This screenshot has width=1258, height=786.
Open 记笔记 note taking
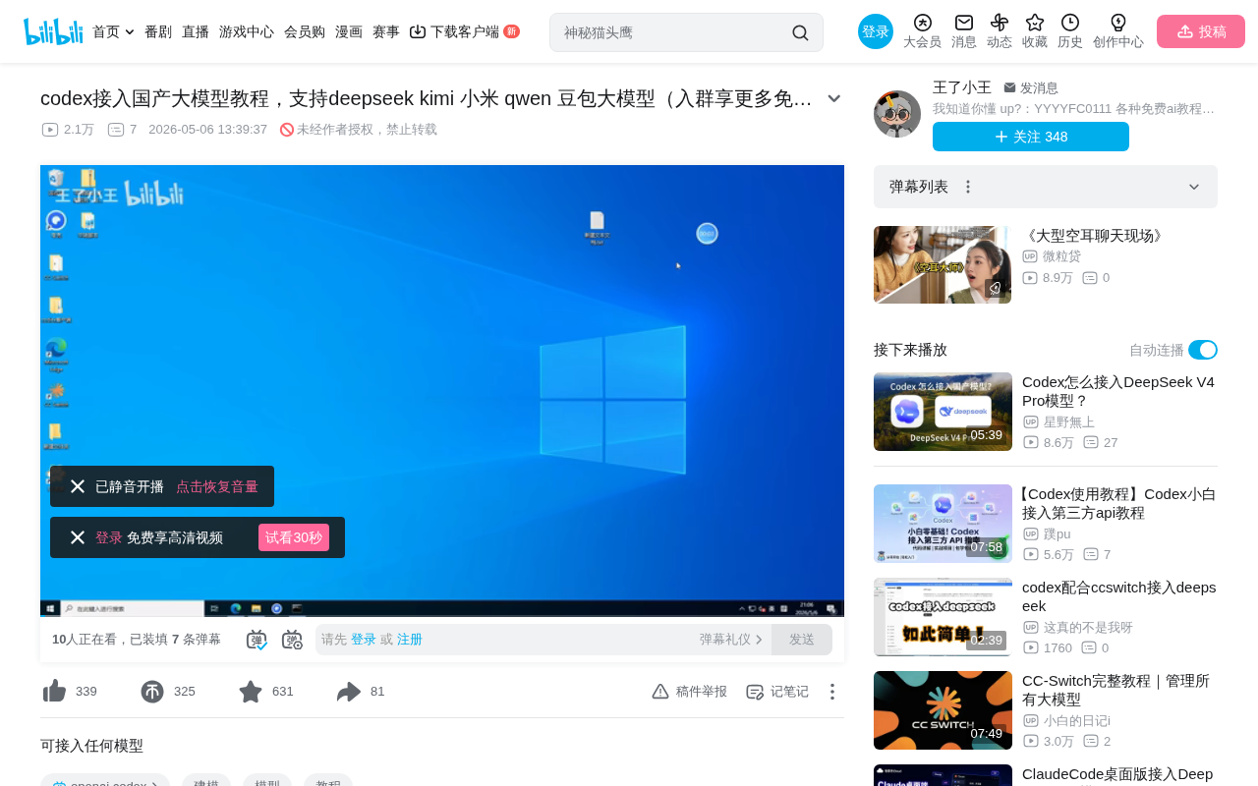(777, 692)
